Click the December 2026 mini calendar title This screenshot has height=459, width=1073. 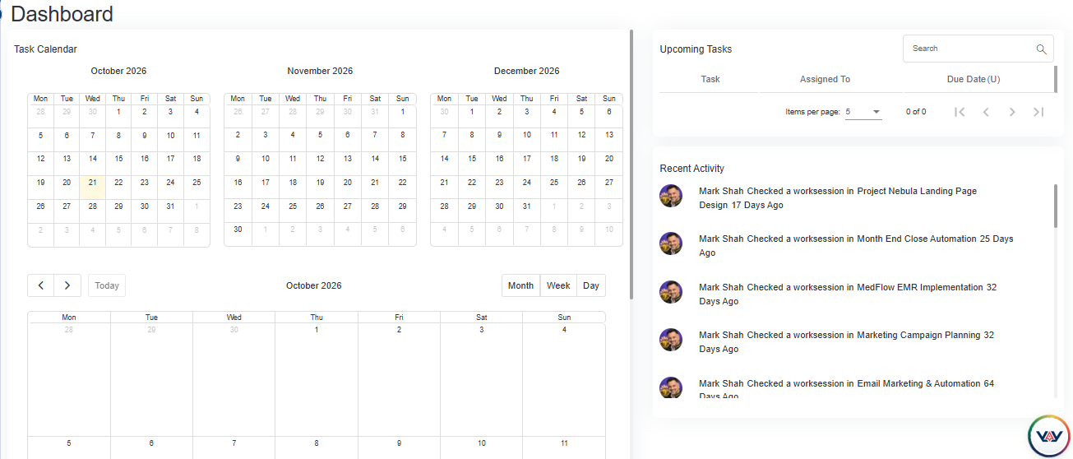pos(526,71)
